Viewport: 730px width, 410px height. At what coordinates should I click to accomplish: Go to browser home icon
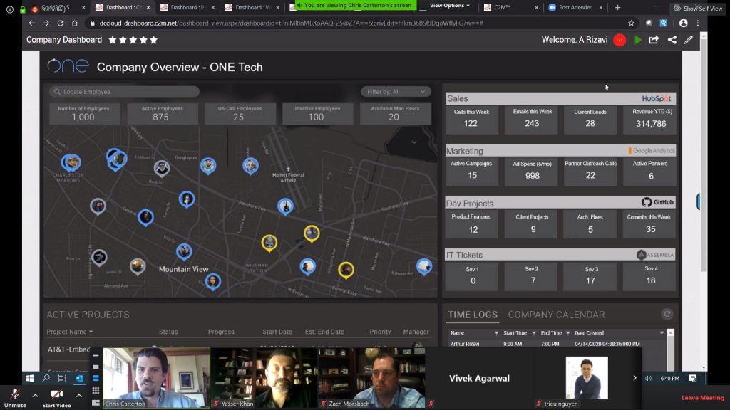(74, 23)
